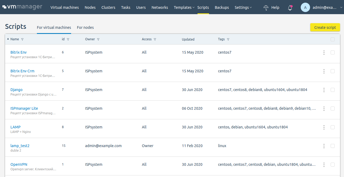Open three-dot menu for ISPmanager Lite
This screenshot has width=344, height=177.
click(324, 109)
